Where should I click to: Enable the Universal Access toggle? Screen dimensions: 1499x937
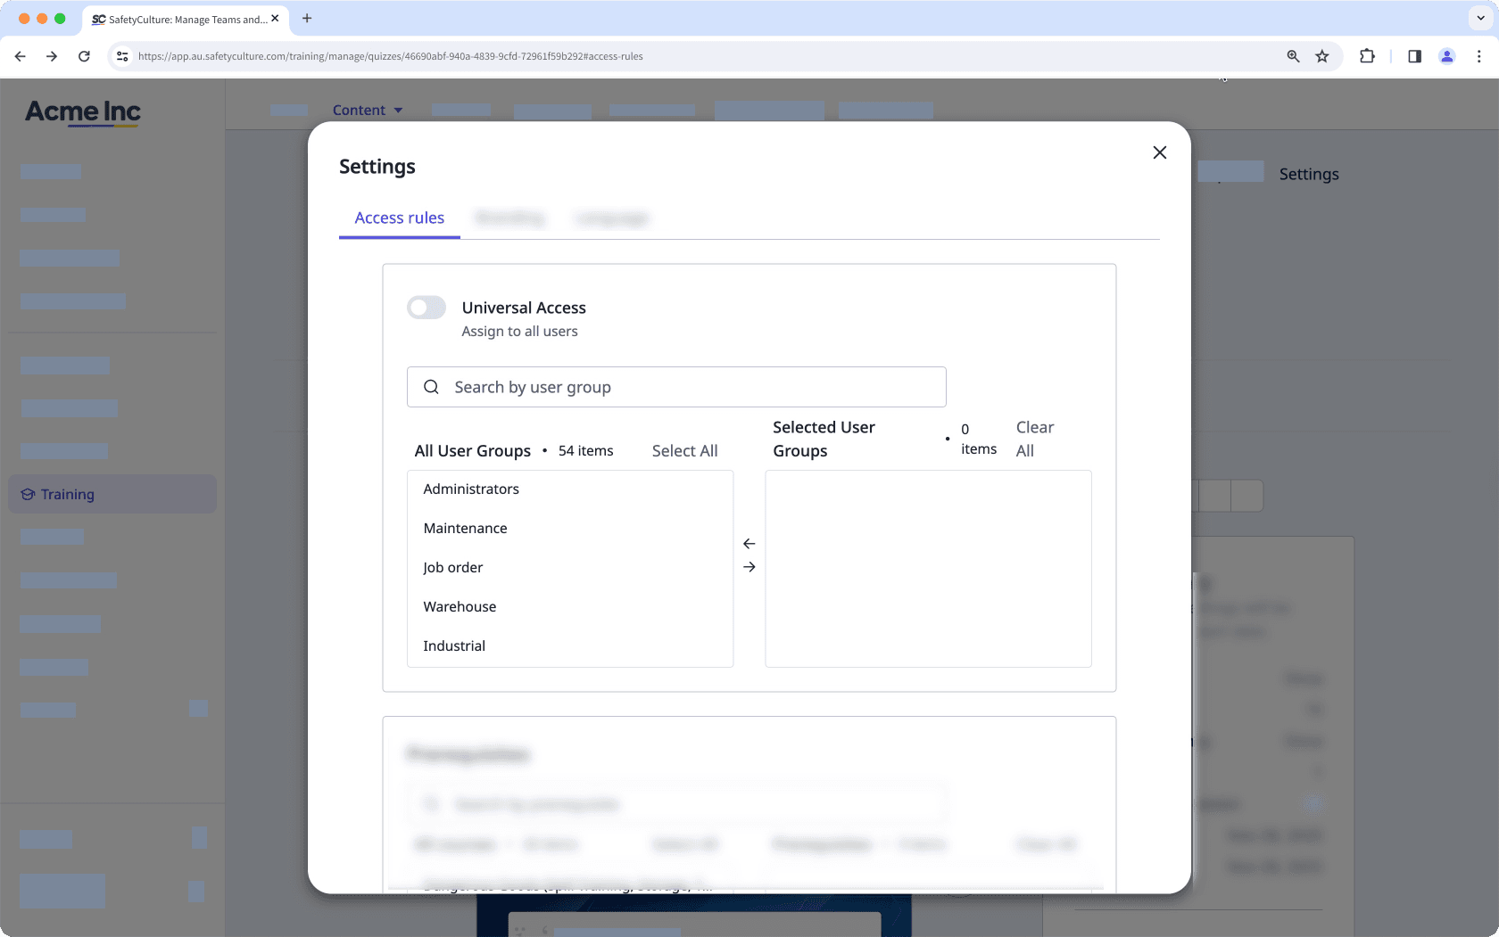(x=427, y=307)
